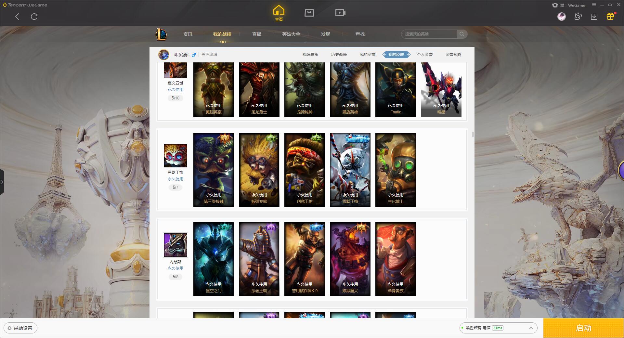
Task: Switch to the 英雄大全 tab
Action: click(x=291, y=34)
